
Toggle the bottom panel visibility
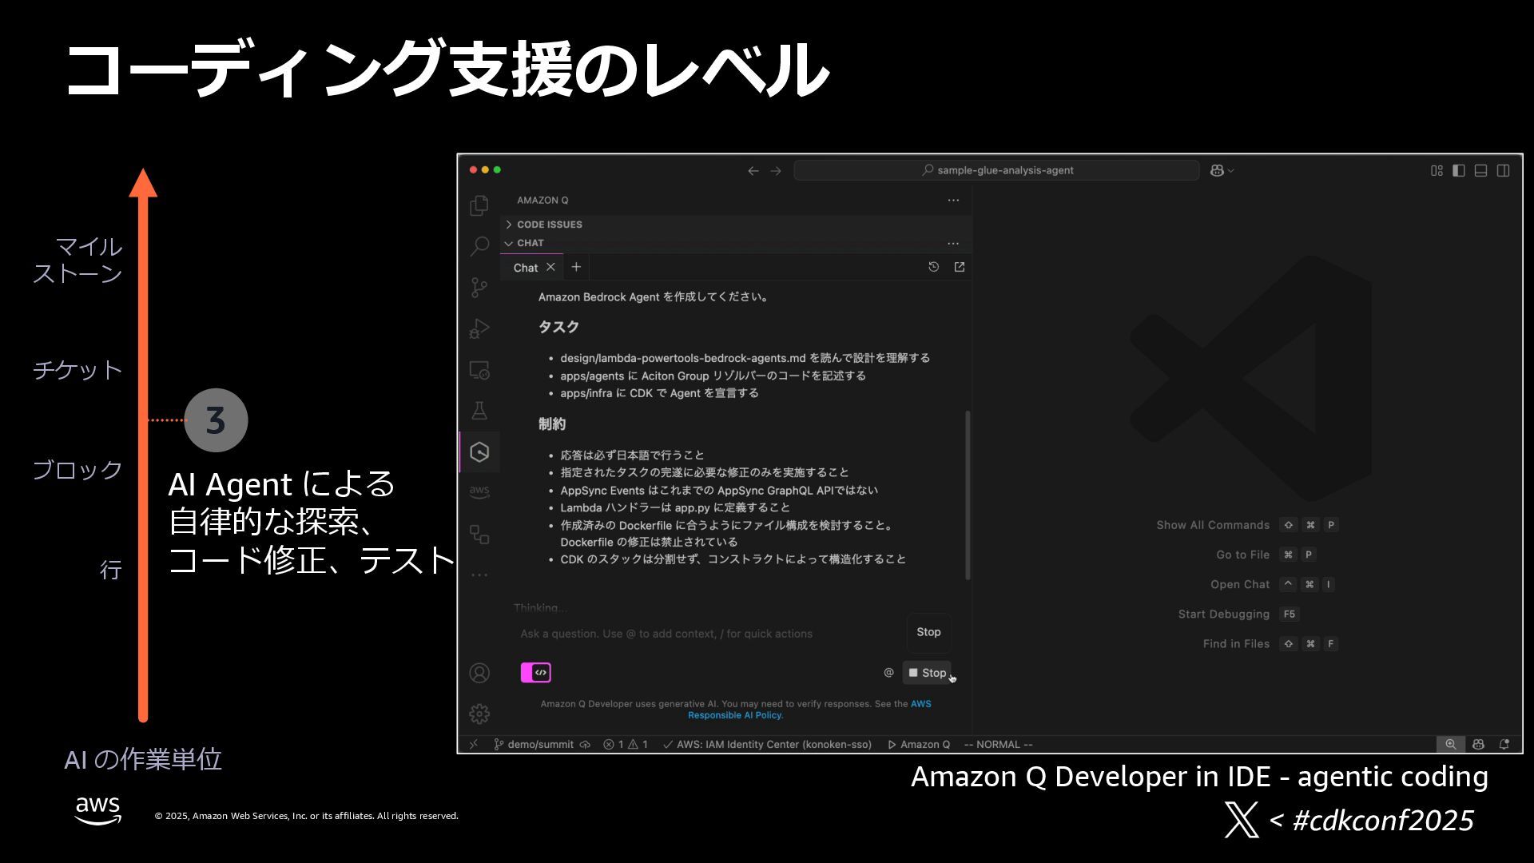pyautogui.click(x=1480, y=170)
